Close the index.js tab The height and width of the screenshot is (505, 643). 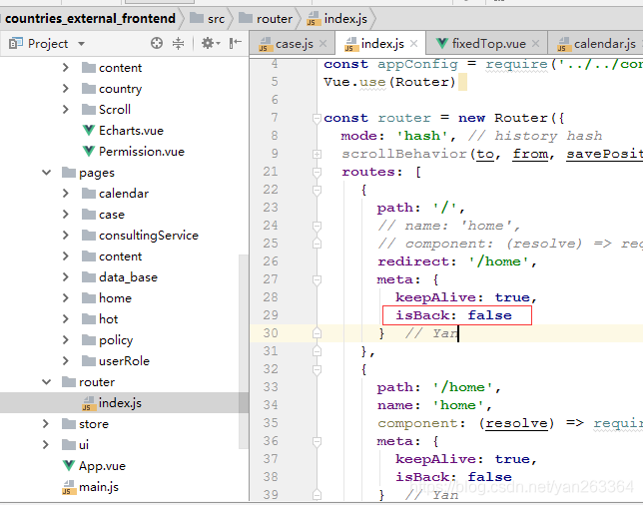(413, 44)
